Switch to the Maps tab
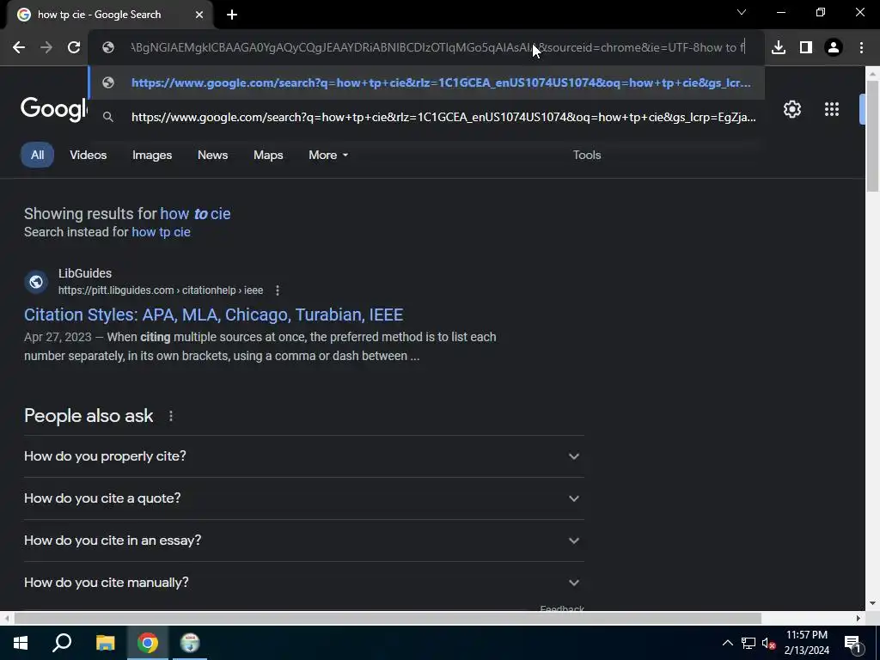 tap(268, 155)
